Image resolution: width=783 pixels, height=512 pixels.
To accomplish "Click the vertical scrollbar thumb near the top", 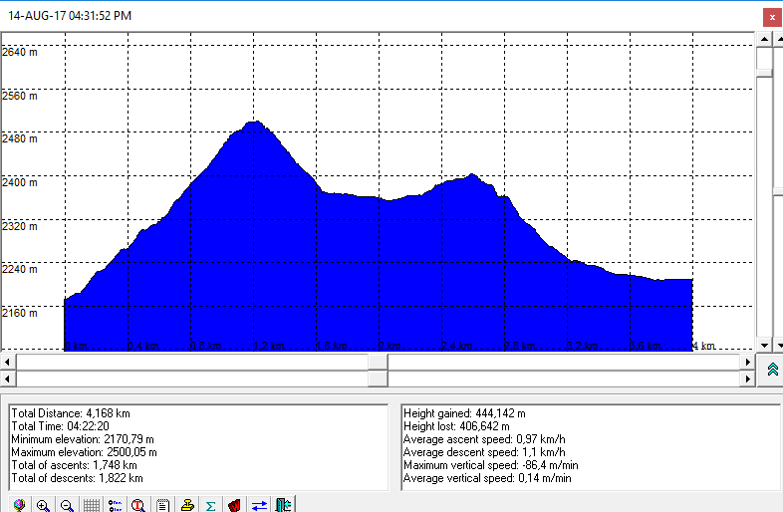I will [x=765, y=59].
